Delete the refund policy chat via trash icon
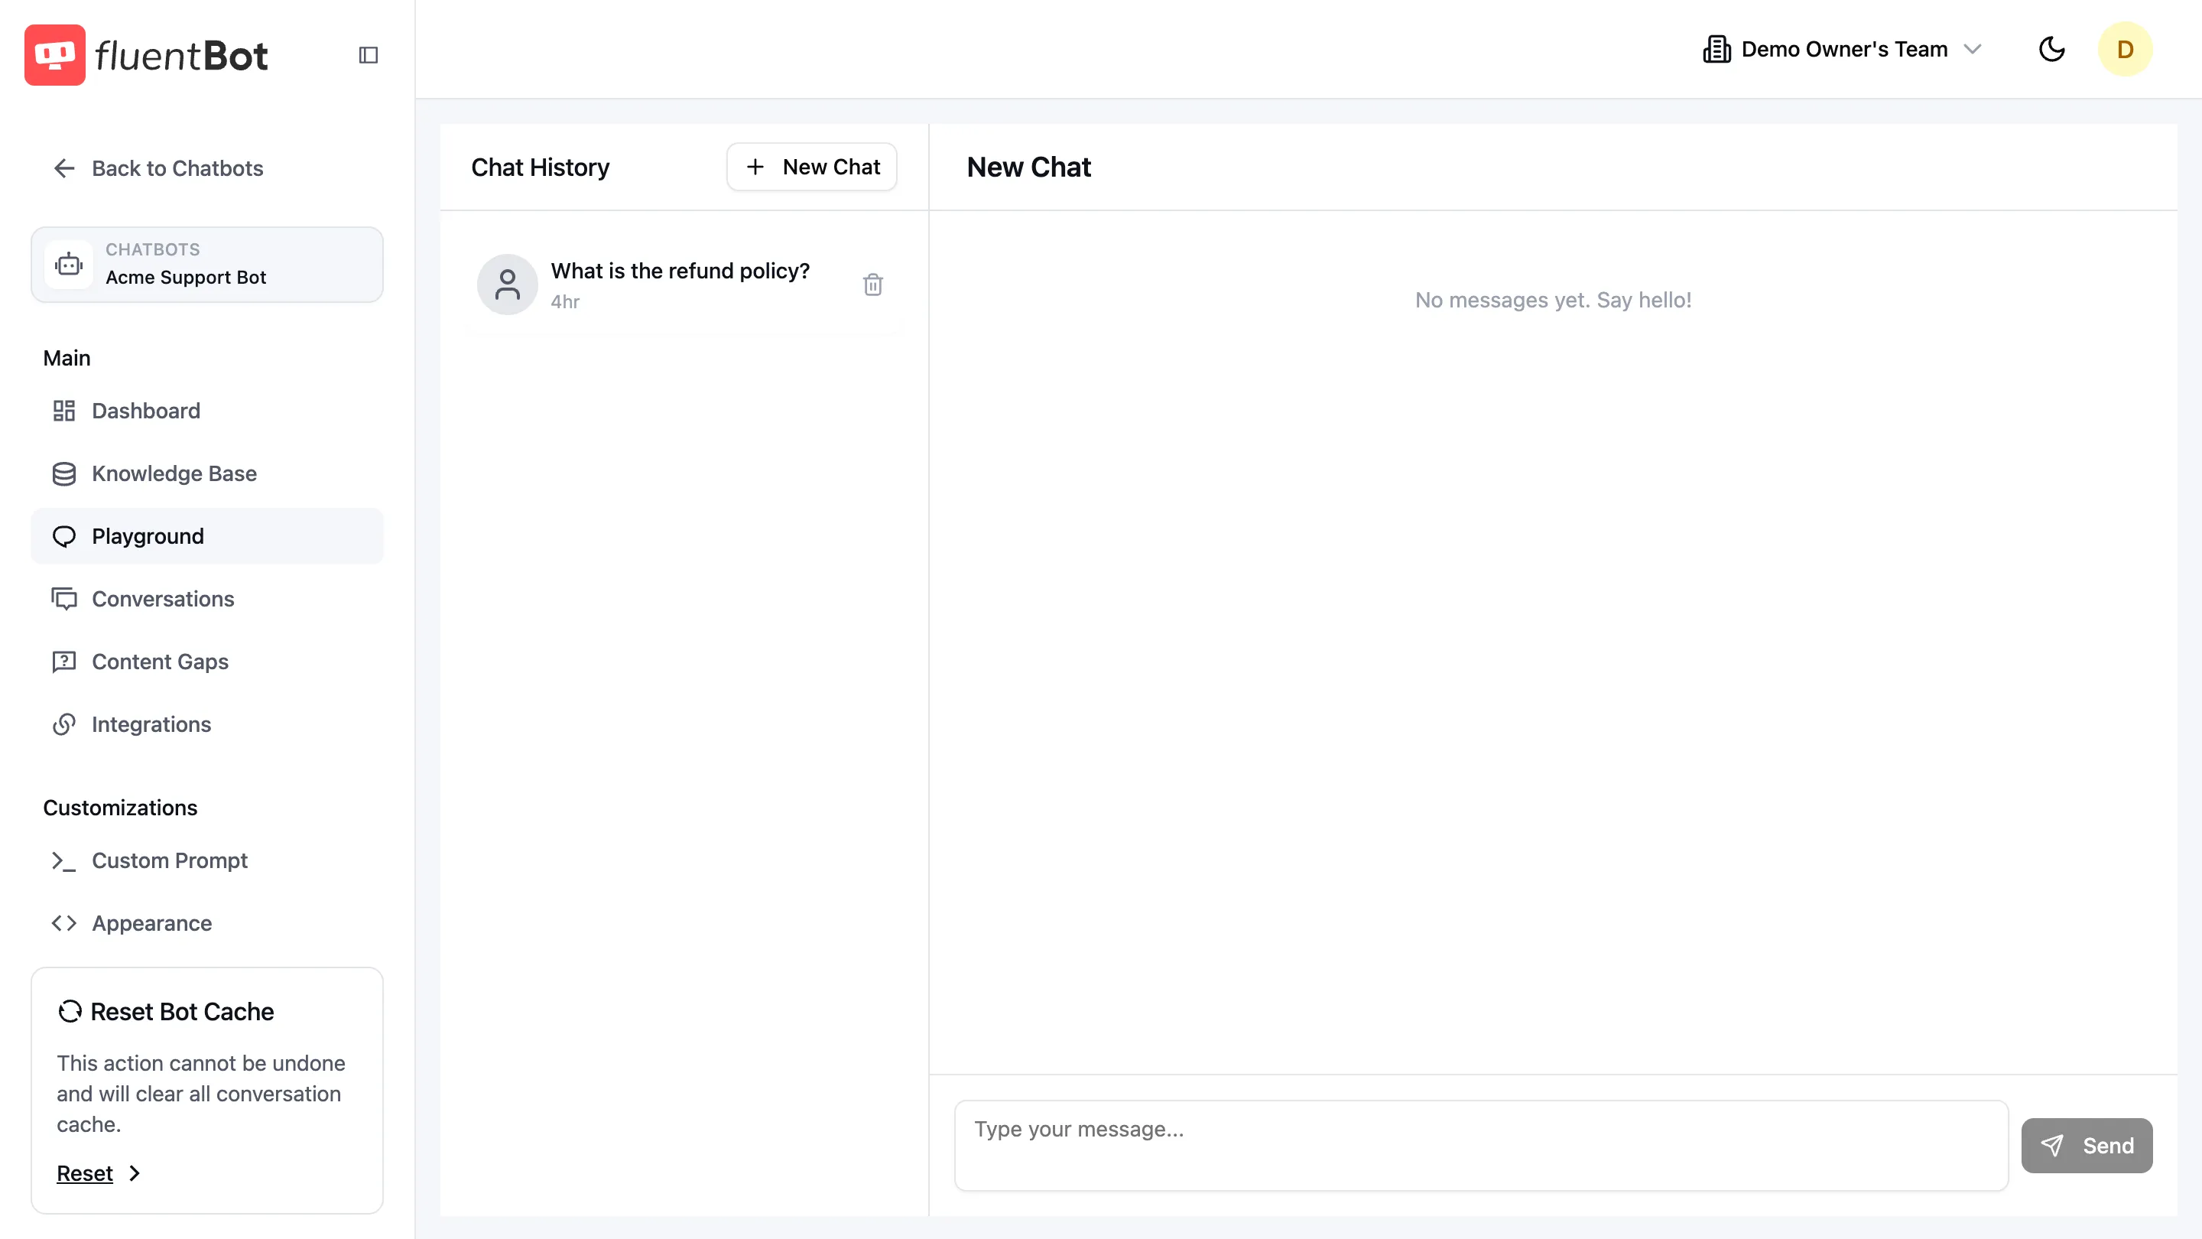This screenshot has width=2202, height=1239. point(872,285)
